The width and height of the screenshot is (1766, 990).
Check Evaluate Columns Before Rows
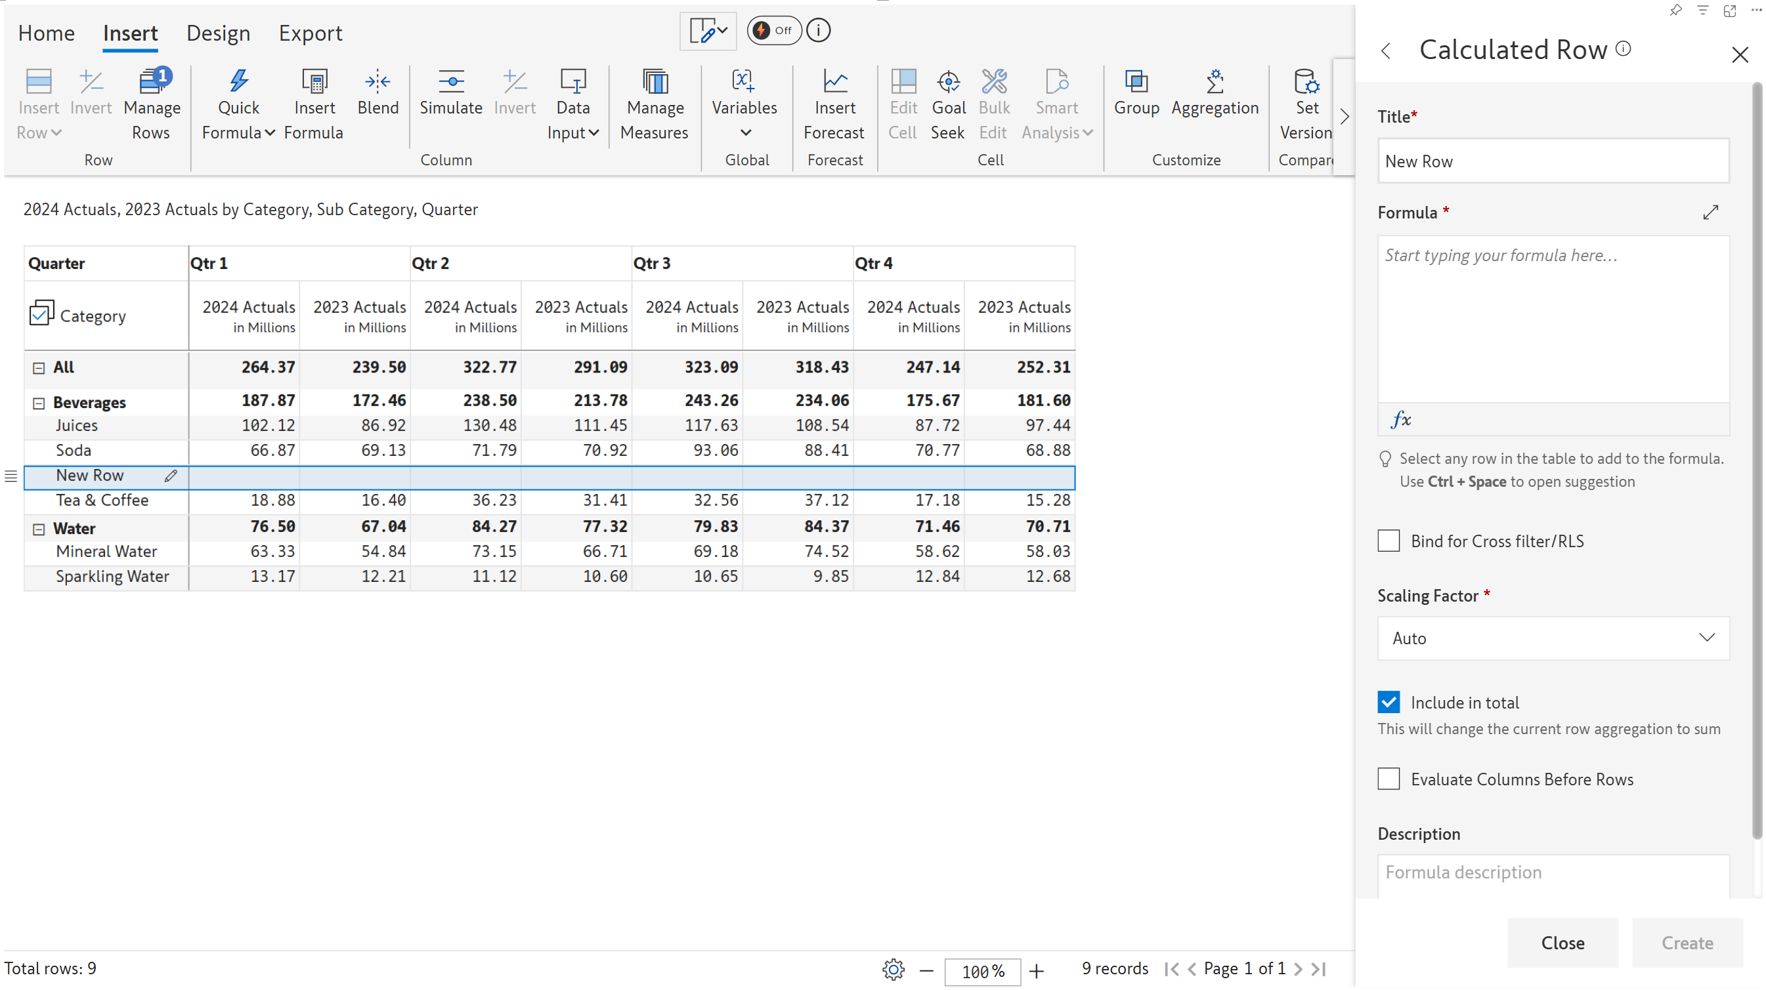1389,778
